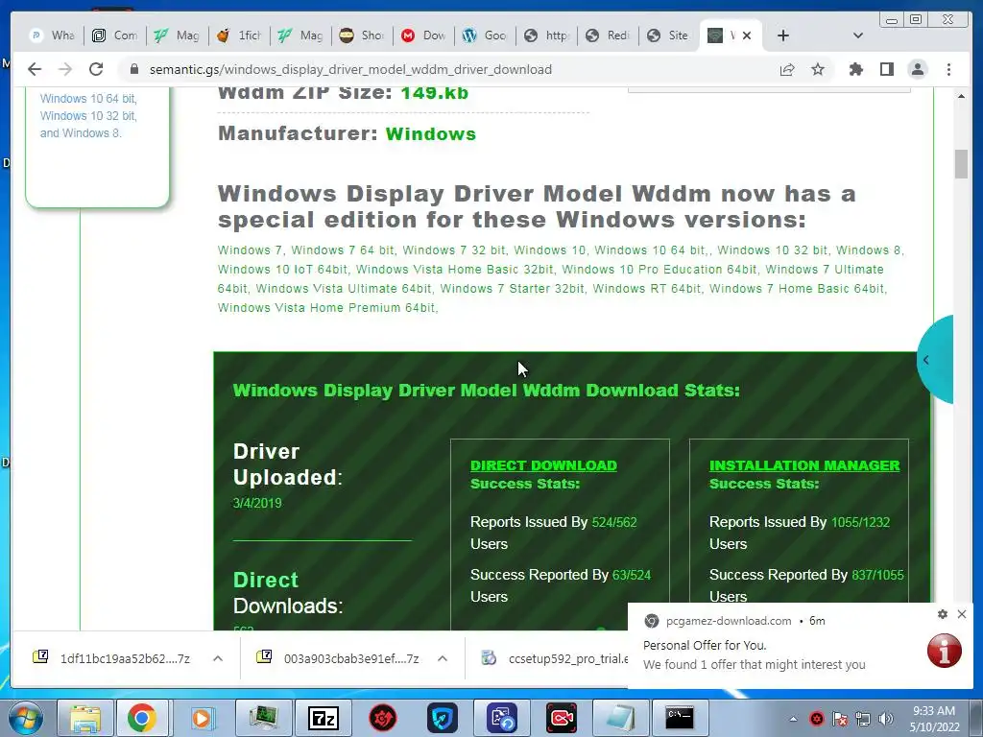Open the blue shield taskbar app
983x737 pixels.
pyautogui.click(x=443, y=718)
